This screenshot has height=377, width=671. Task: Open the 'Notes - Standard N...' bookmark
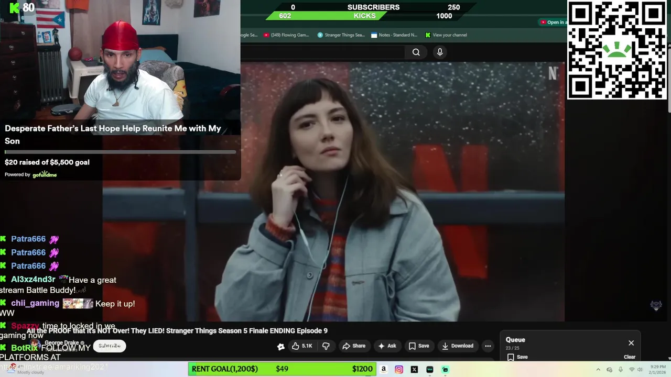pos(394,35)
